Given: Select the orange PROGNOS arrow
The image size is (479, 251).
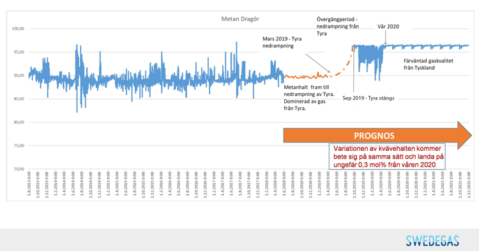Looking at the screenshot, I should point(377,135).
